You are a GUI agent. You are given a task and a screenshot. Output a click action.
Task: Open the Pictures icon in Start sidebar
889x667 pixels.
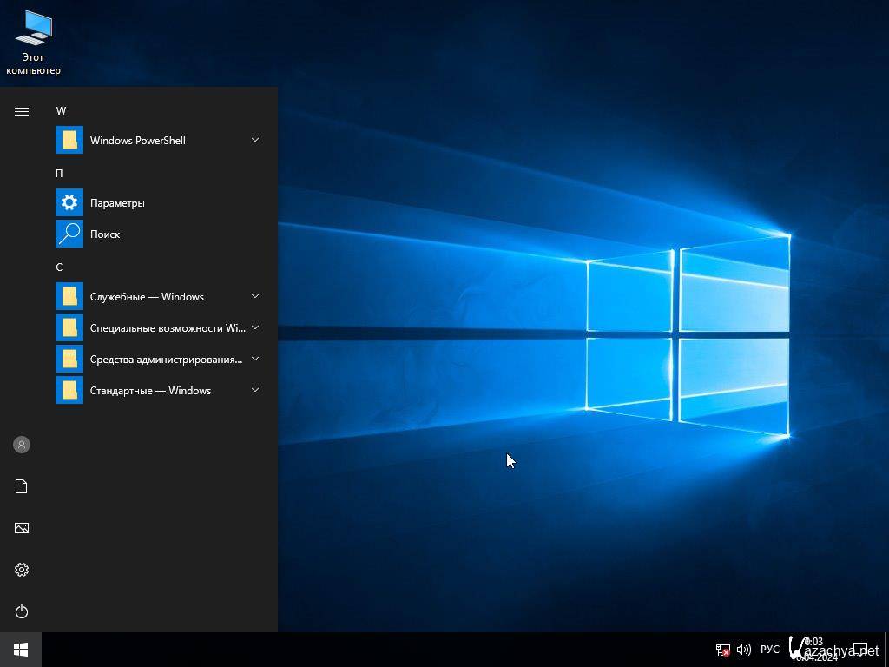(22, 528)
